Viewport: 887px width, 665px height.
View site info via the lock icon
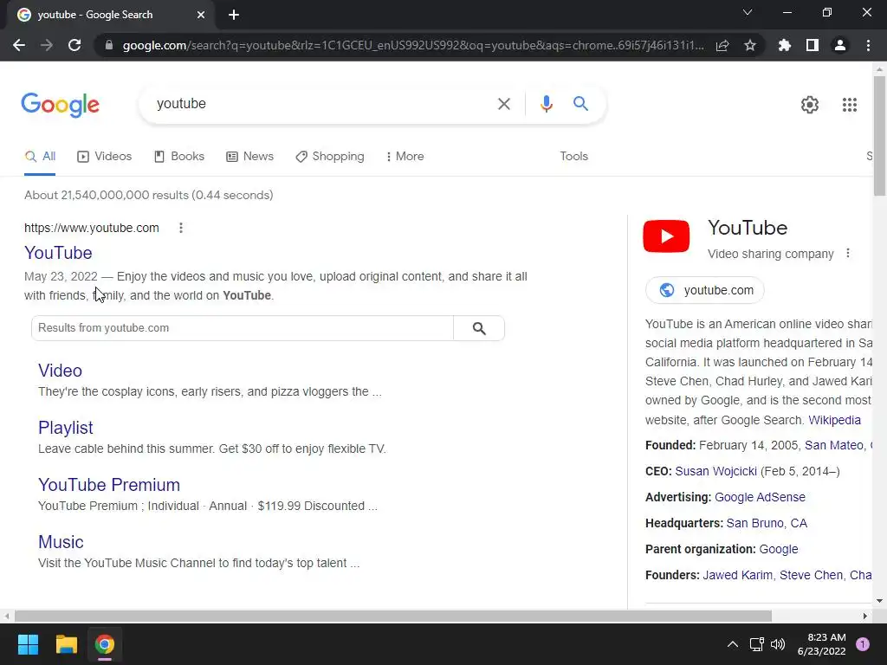(x=109, y=45)
